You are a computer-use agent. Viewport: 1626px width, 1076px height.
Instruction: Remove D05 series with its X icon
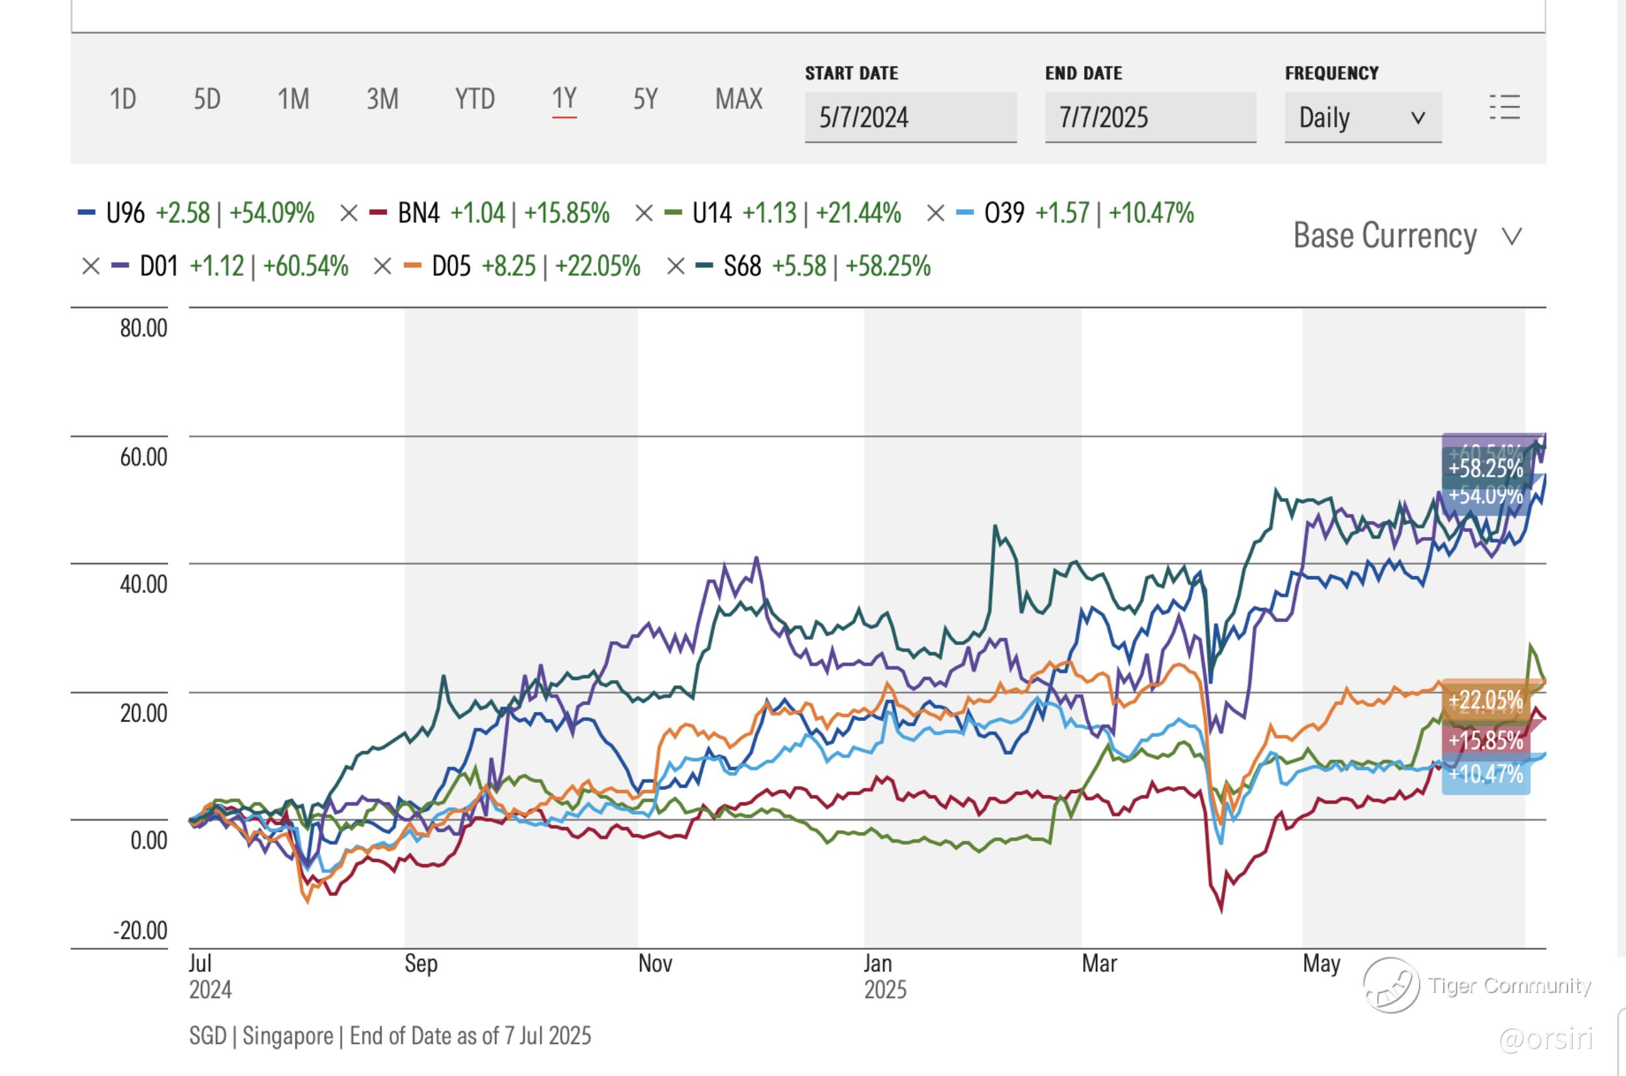[382, 267]
